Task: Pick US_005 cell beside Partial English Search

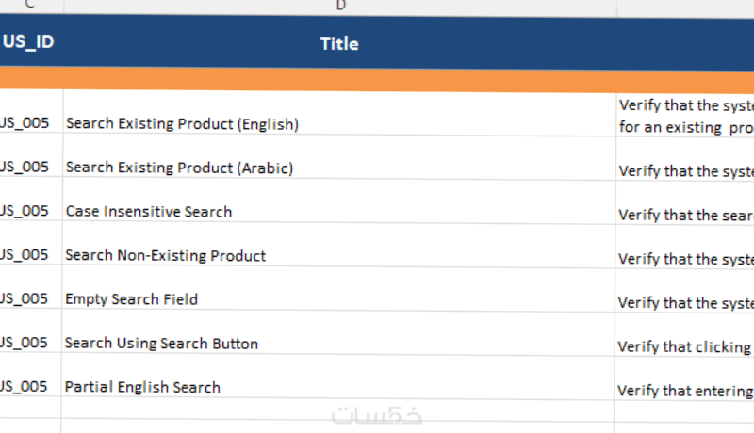Action: [x=30, y=387]
